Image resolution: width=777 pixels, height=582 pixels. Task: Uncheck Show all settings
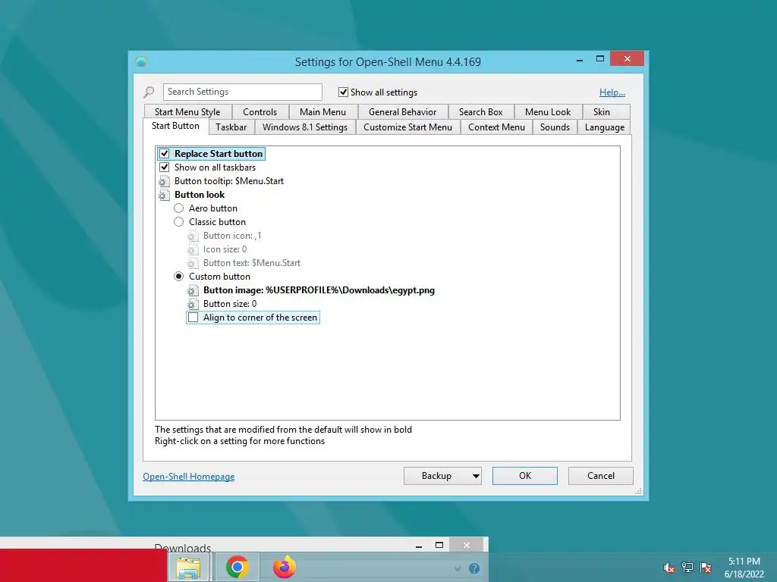point(343,92)
